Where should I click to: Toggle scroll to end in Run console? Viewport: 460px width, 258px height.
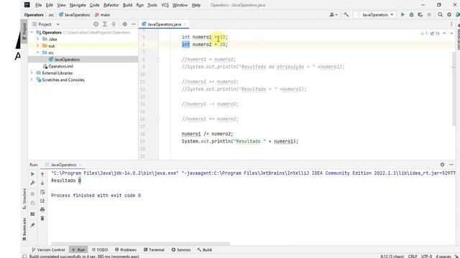pos(42,201)
